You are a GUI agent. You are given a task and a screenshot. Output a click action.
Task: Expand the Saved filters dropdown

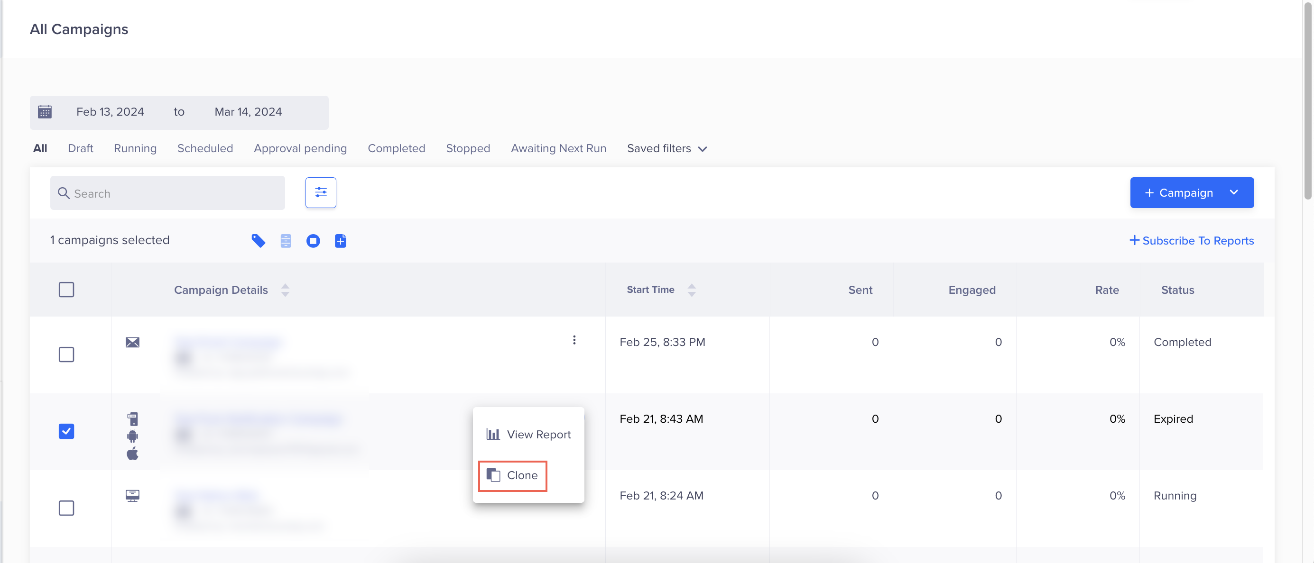[x=666, y=148]
